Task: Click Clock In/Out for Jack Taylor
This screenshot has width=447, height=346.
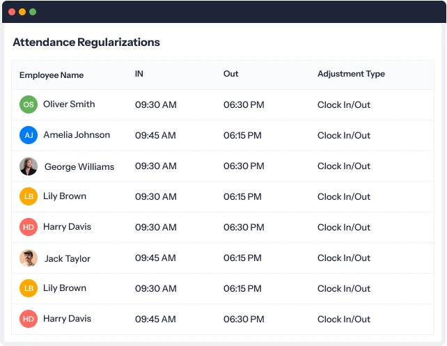Action: (344, 258)
